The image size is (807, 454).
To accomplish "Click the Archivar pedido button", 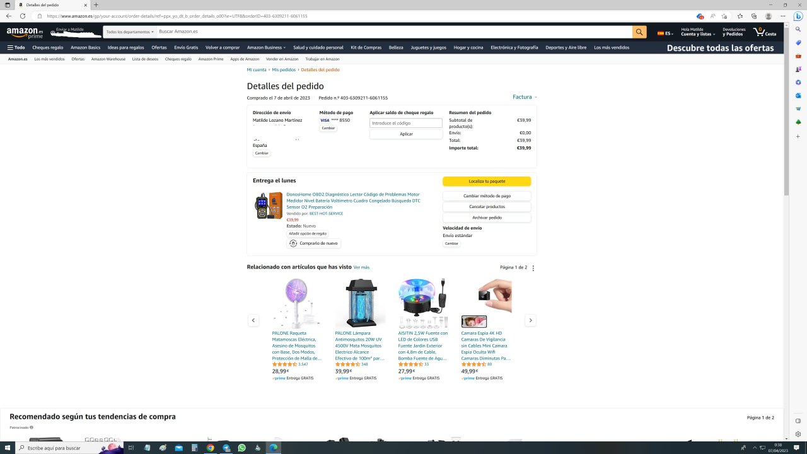I will 487,218.
